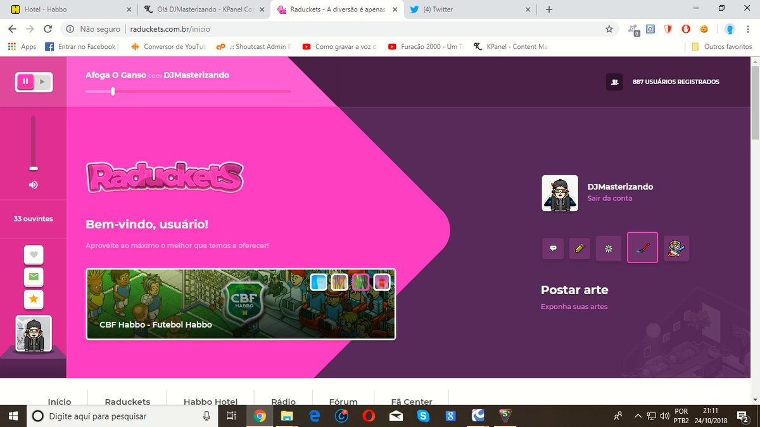
Task: Open the Chrome profile avatar icon
Action: pos(730,29)
